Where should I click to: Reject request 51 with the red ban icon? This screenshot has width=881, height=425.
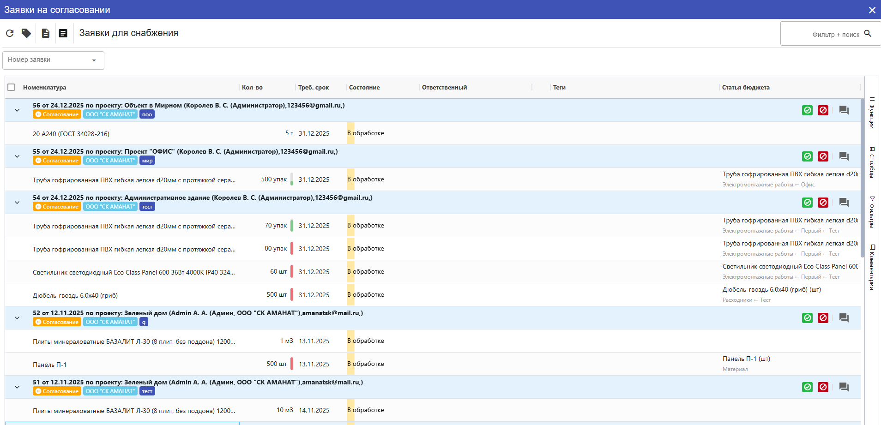[823, 387]
